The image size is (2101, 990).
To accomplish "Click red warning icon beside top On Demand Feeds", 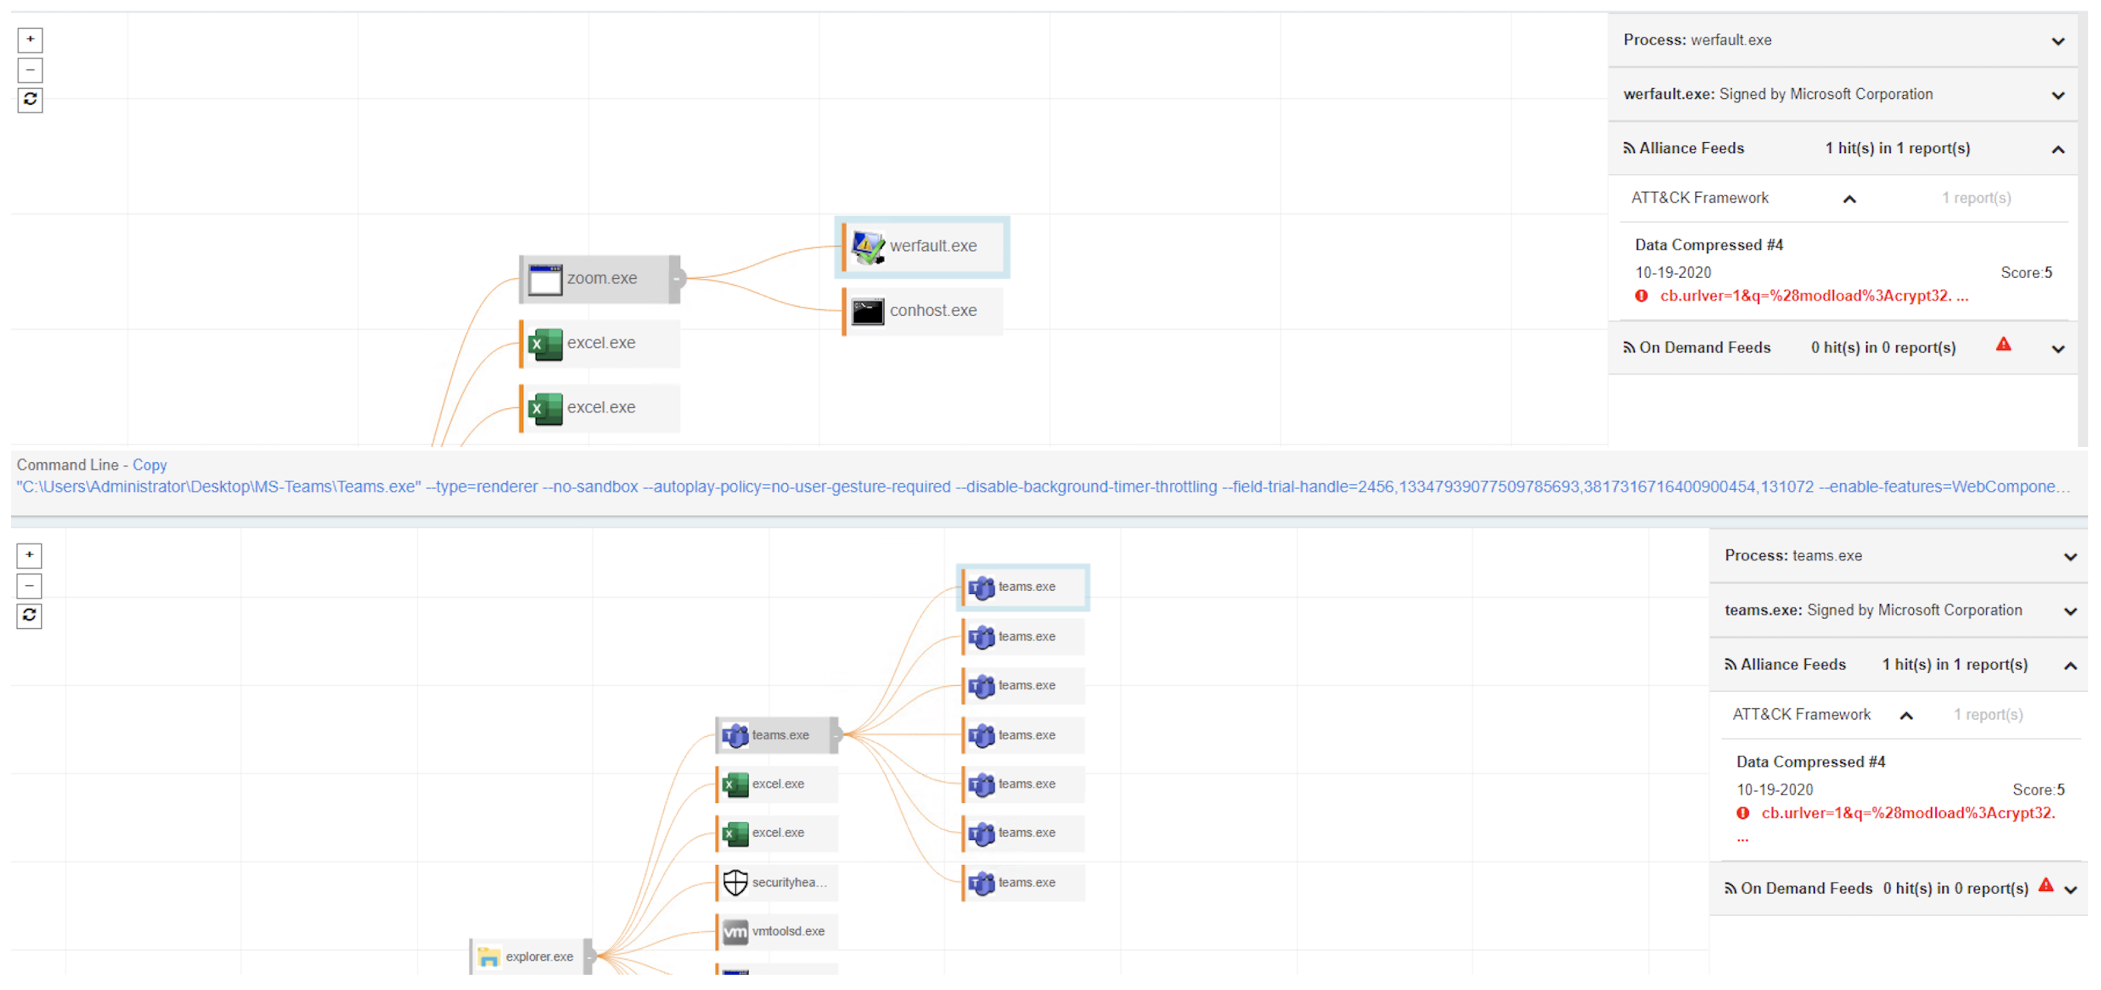I will [2003, 345].
